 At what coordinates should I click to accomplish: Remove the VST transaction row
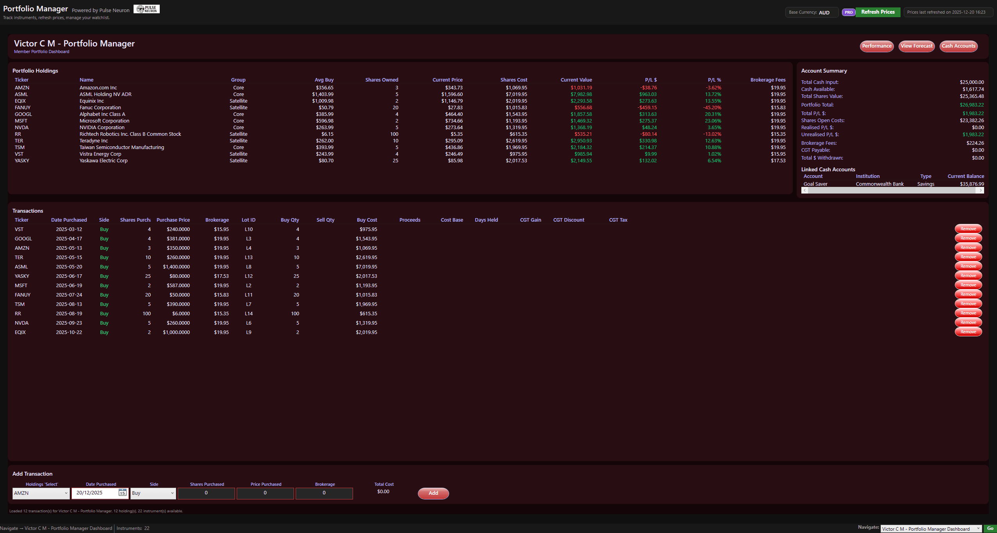pos(968,228)
